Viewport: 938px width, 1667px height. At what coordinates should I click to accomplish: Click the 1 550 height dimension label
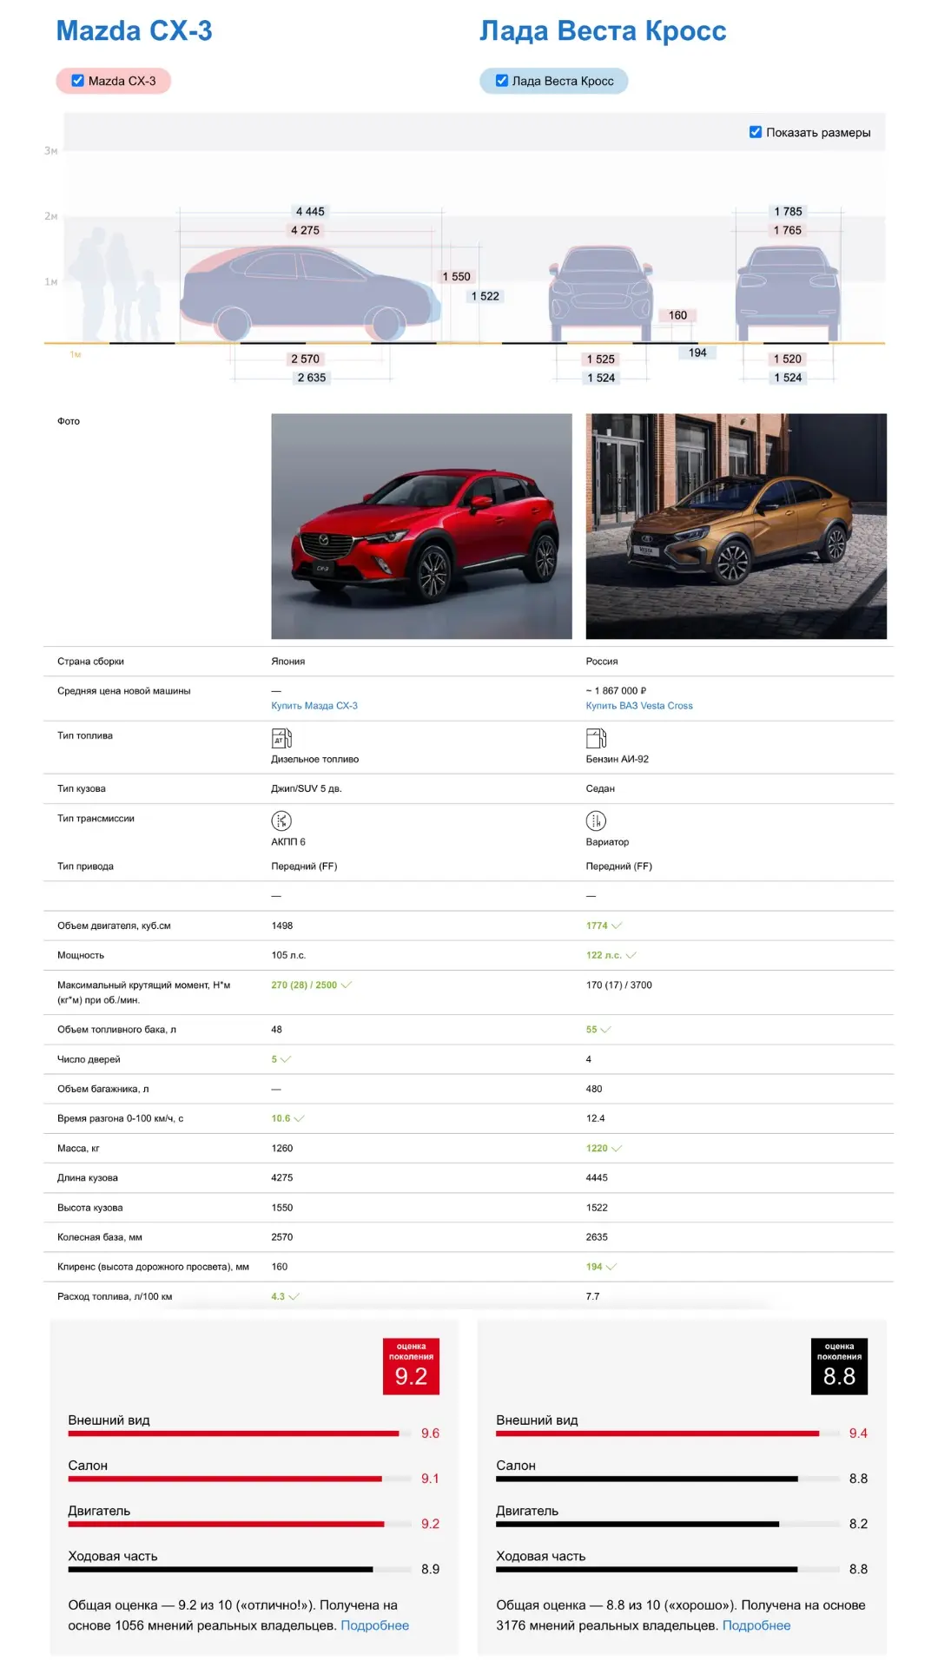point(456,276)
